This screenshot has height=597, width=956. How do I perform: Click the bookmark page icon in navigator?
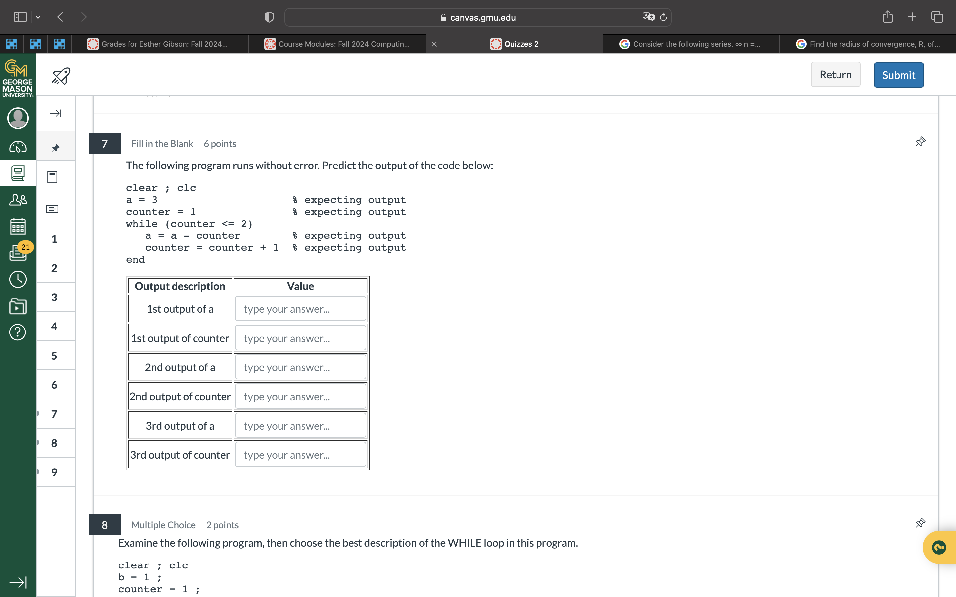52,177
